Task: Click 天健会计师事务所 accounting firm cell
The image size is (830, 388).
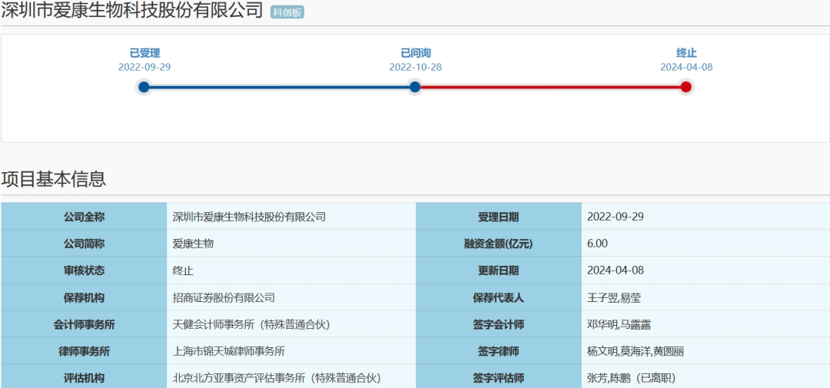Action: [x=251, y=324]
